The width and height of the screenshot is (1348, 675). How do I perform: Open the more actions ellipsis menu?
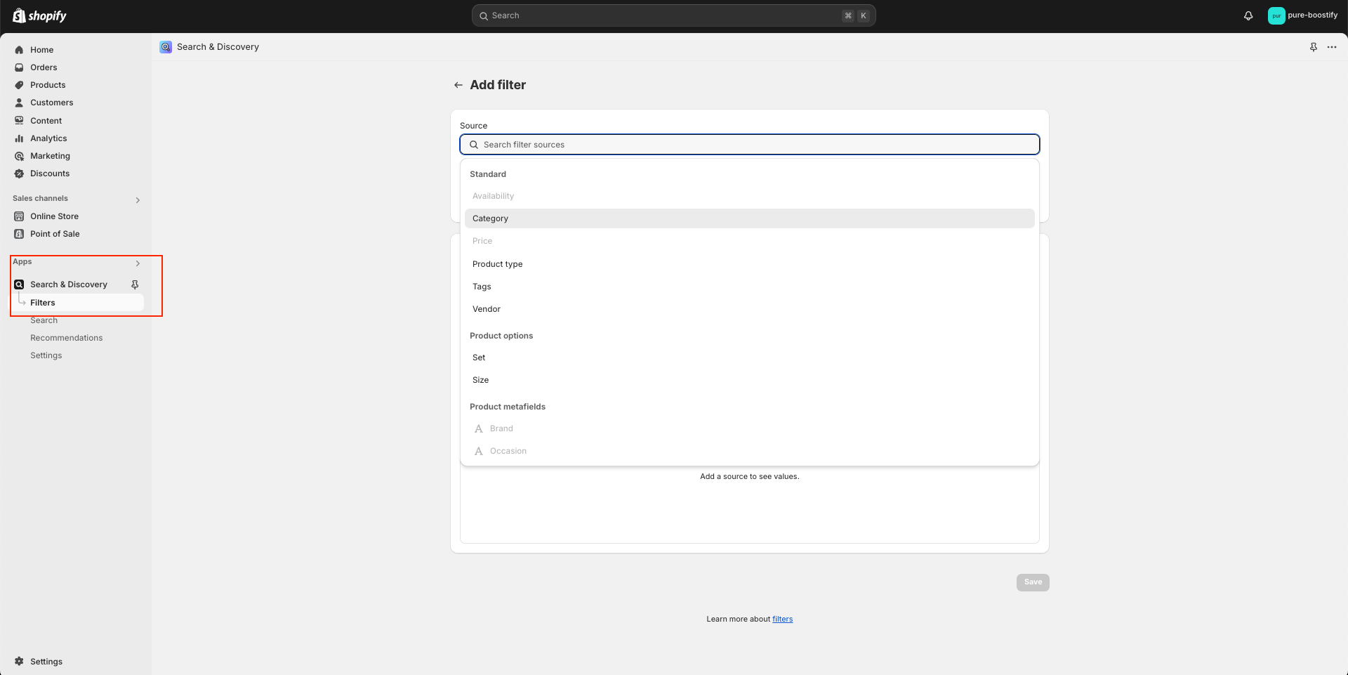[x=1333, y=47]
